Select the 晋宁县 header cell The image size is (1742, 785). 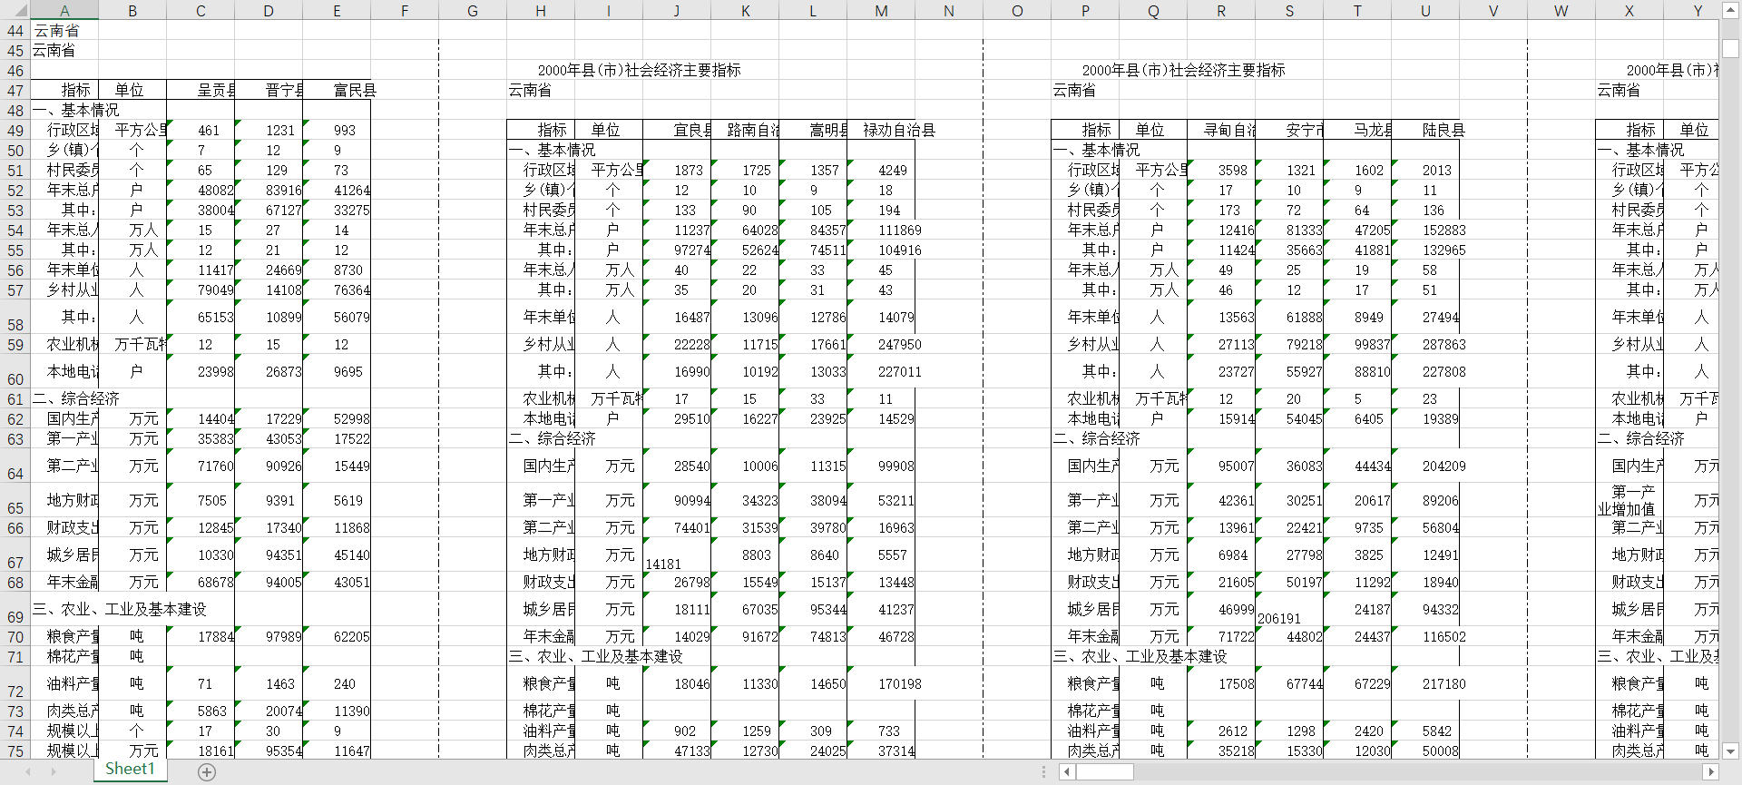click(269, 90)
